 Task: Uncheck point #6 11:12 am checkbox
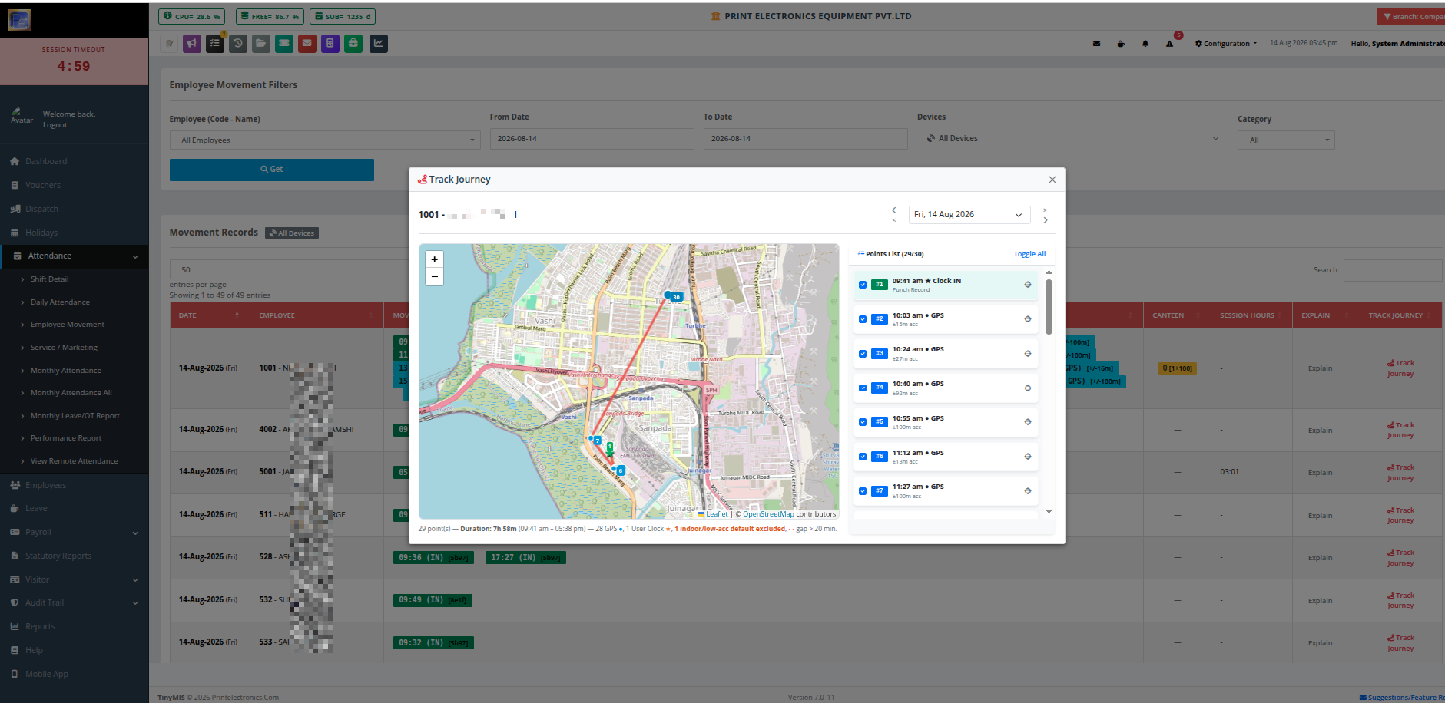(863, 457)
